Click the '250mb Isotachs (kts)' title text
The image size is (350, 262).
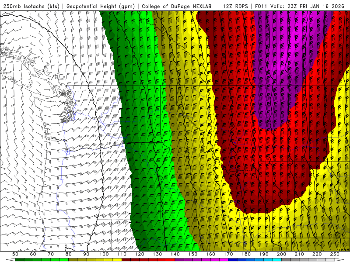[x=31, y=6]
